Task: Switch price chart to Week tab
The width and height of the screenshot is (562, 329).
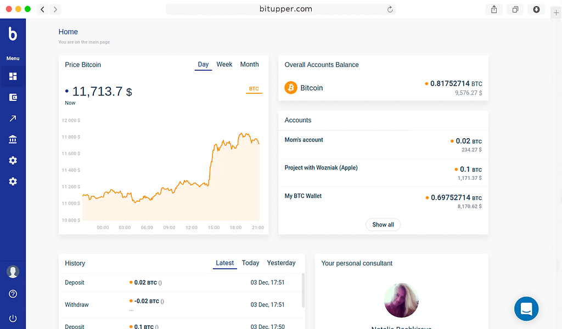Action: (224, 65)
